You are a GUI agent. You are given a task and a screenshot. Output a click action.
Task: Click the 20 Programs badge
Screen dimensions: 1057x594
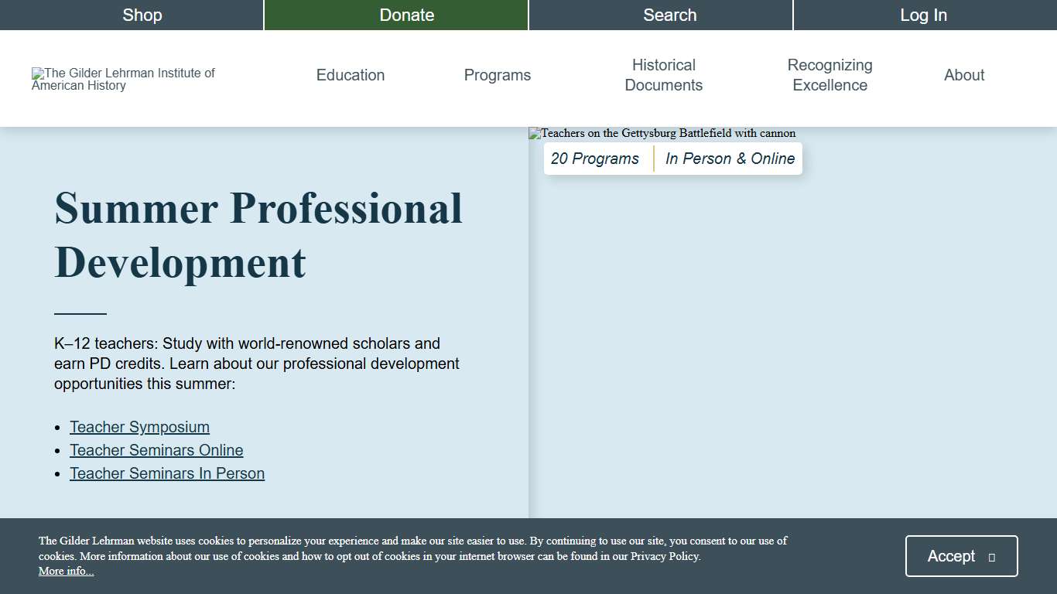(595, 159)
